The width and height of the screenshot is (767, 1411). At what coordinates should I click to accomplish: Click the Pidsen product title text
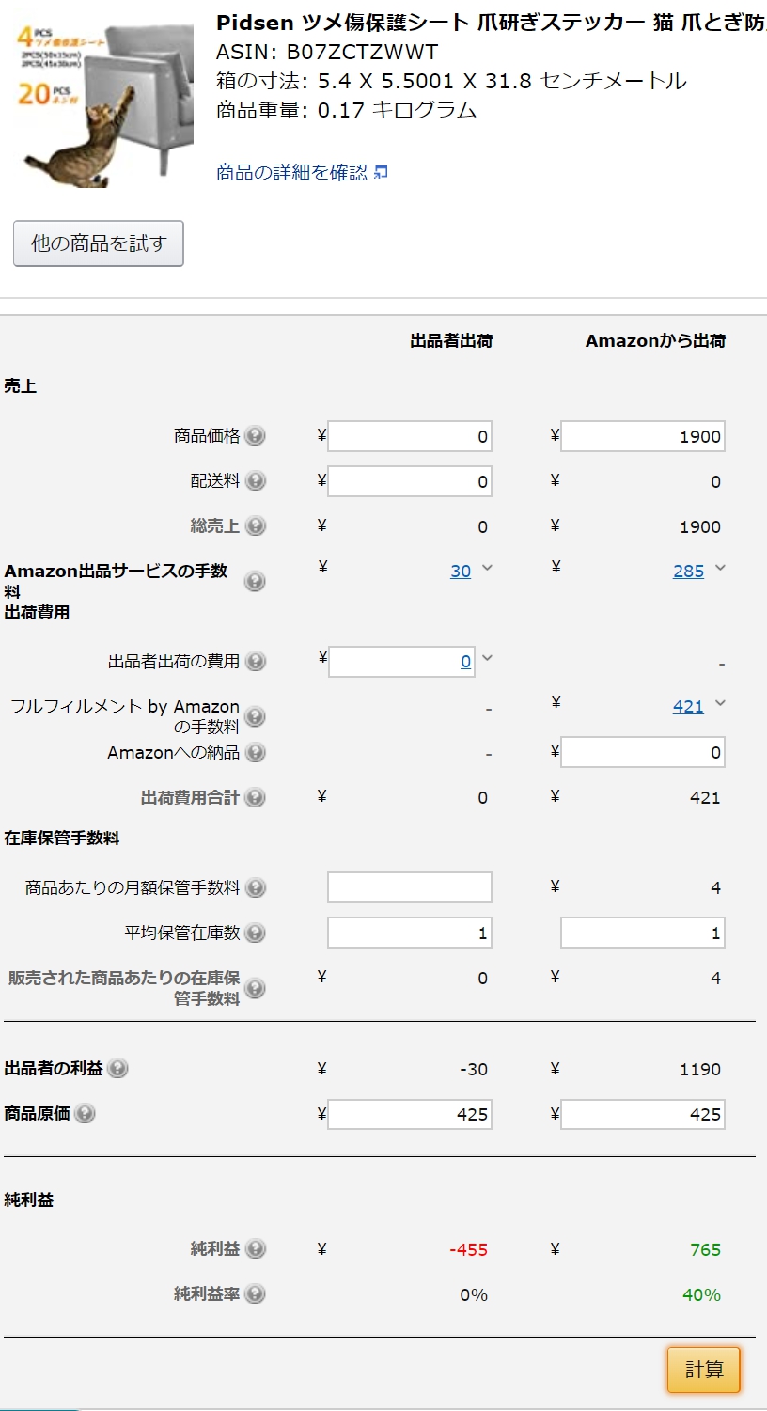coord(492,23)
